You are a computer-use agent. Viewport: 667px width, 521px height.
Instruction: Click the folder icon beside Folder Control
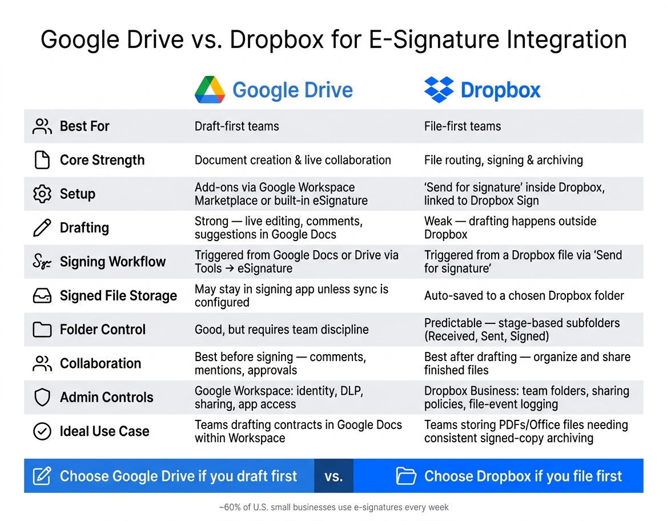42,330
